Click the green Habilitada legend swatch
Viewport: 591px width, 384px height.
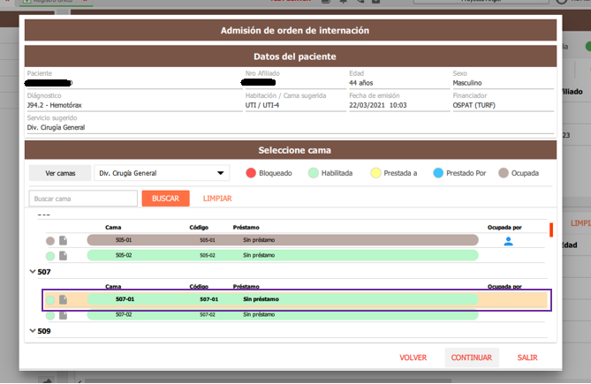tap(314, 173)
